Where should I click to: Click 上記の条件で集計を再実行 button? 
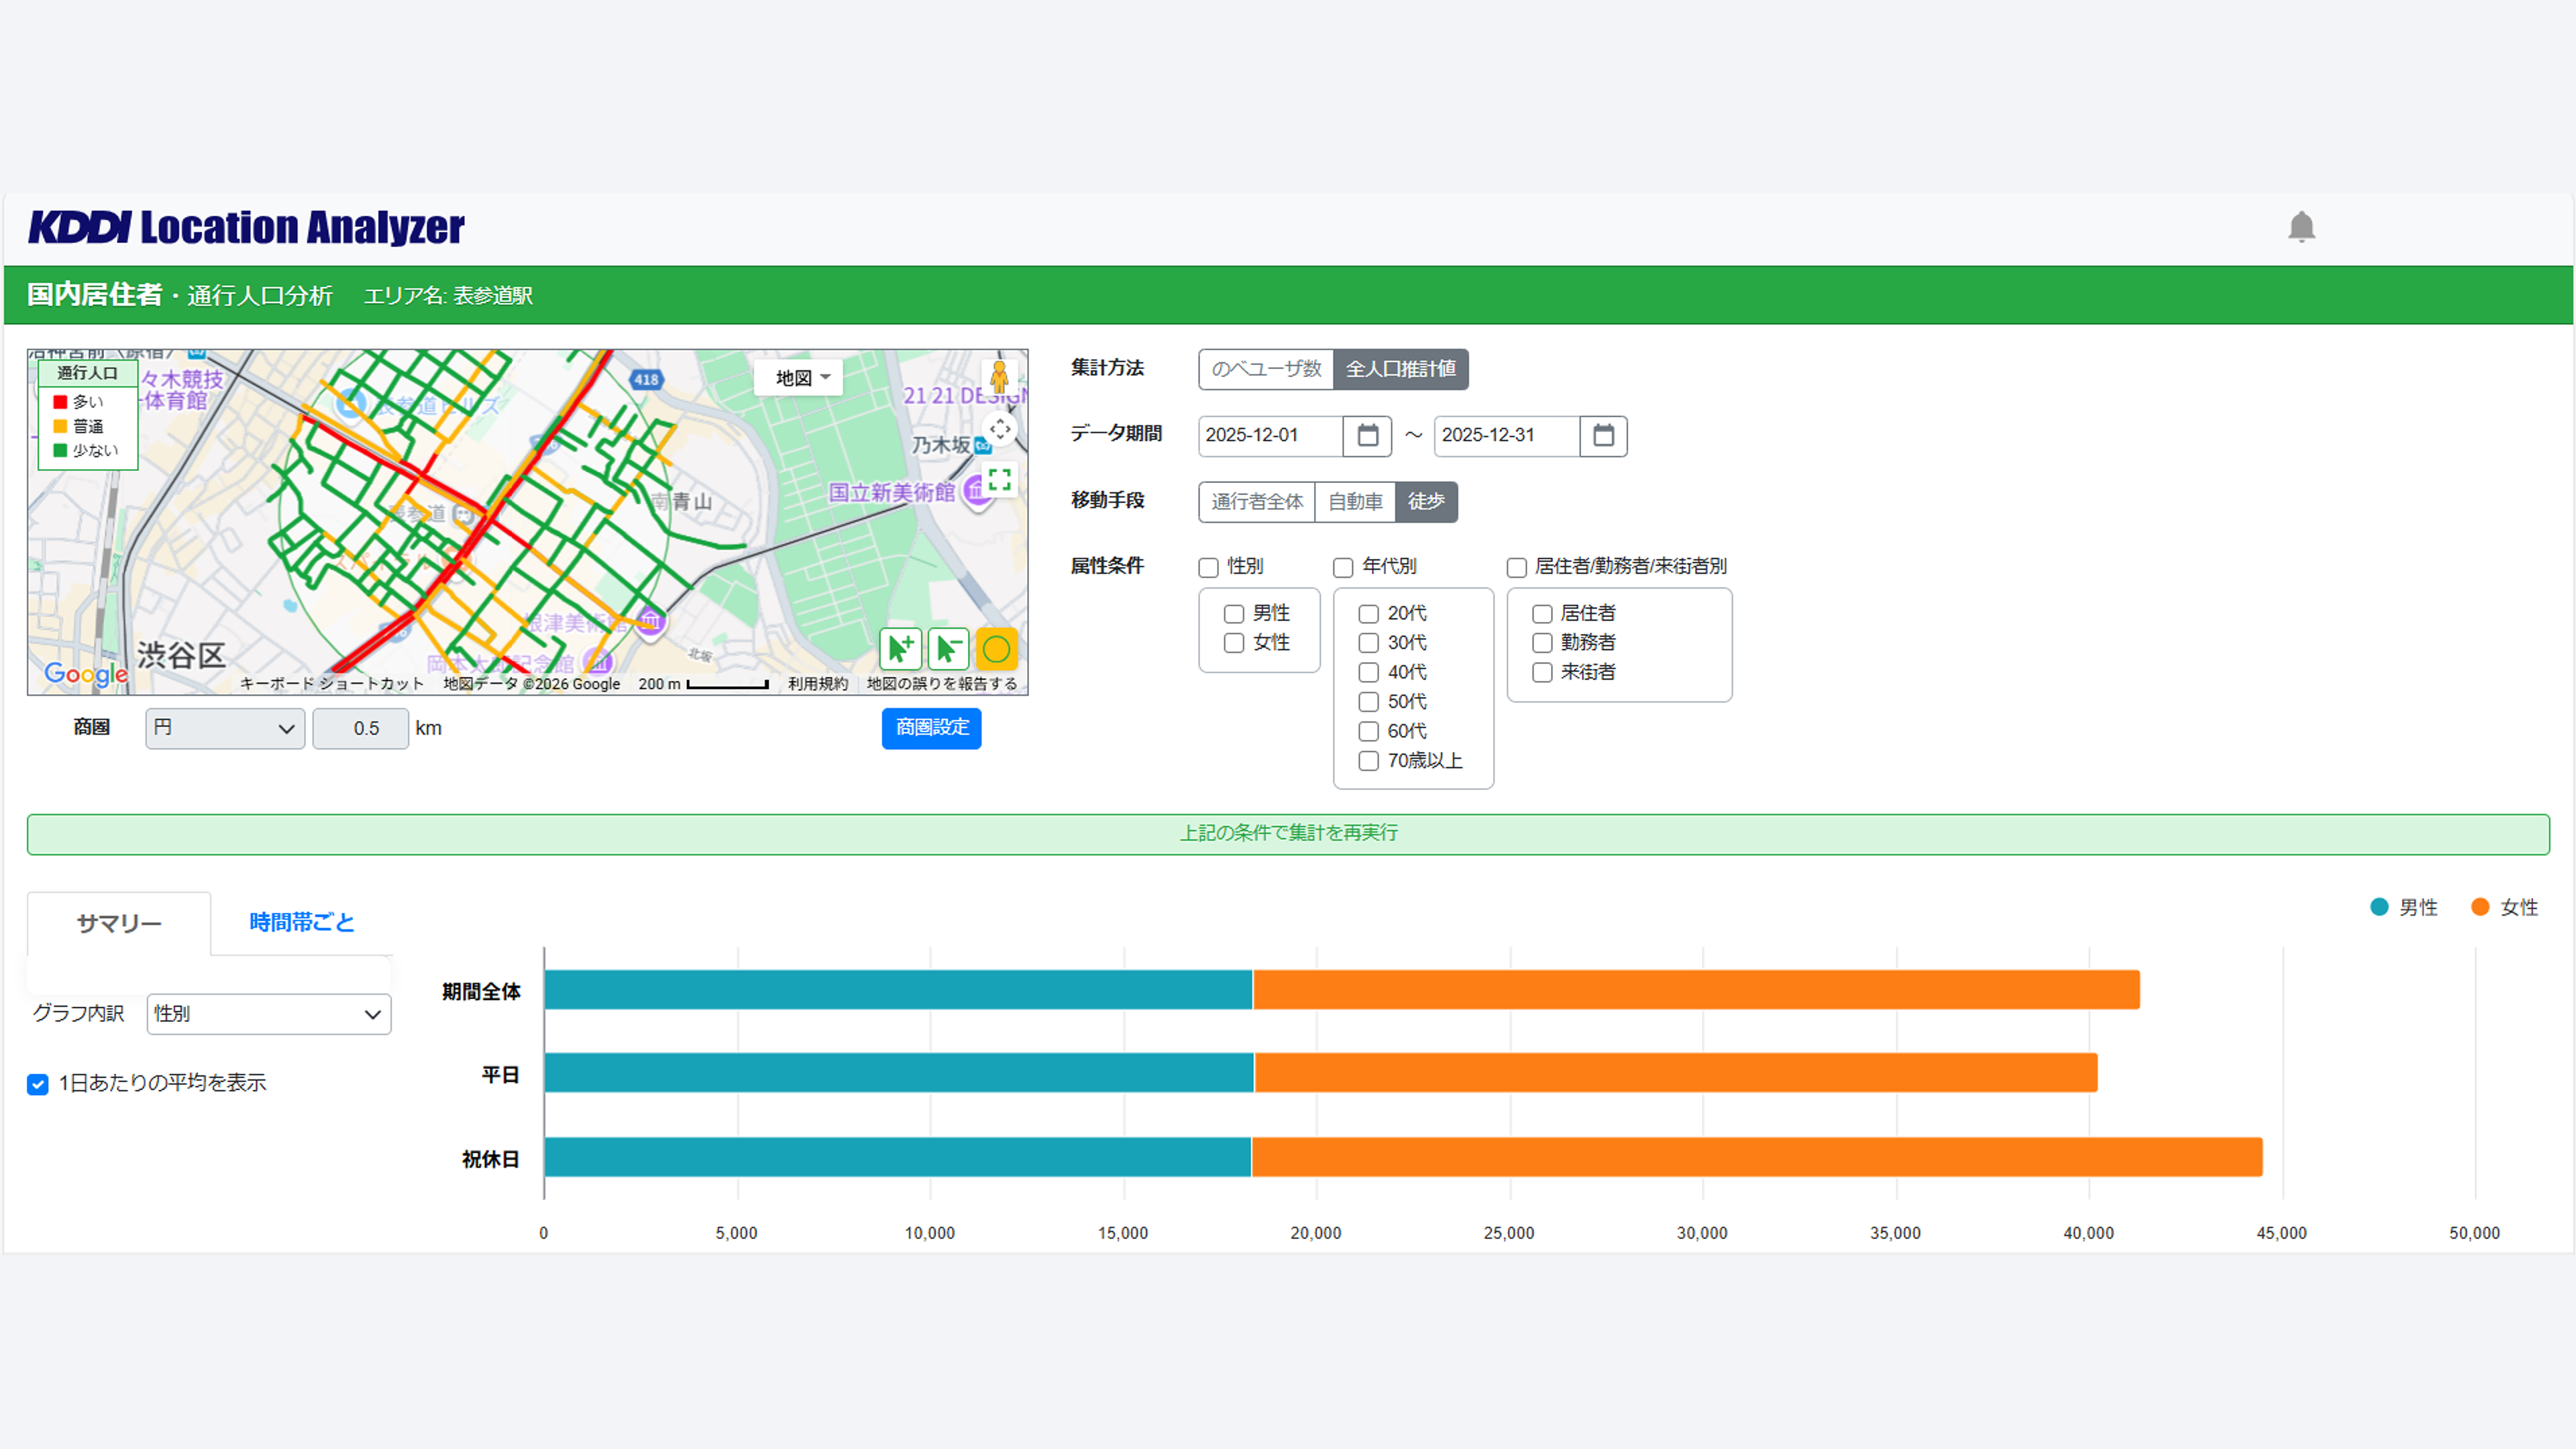(1288, 834)
